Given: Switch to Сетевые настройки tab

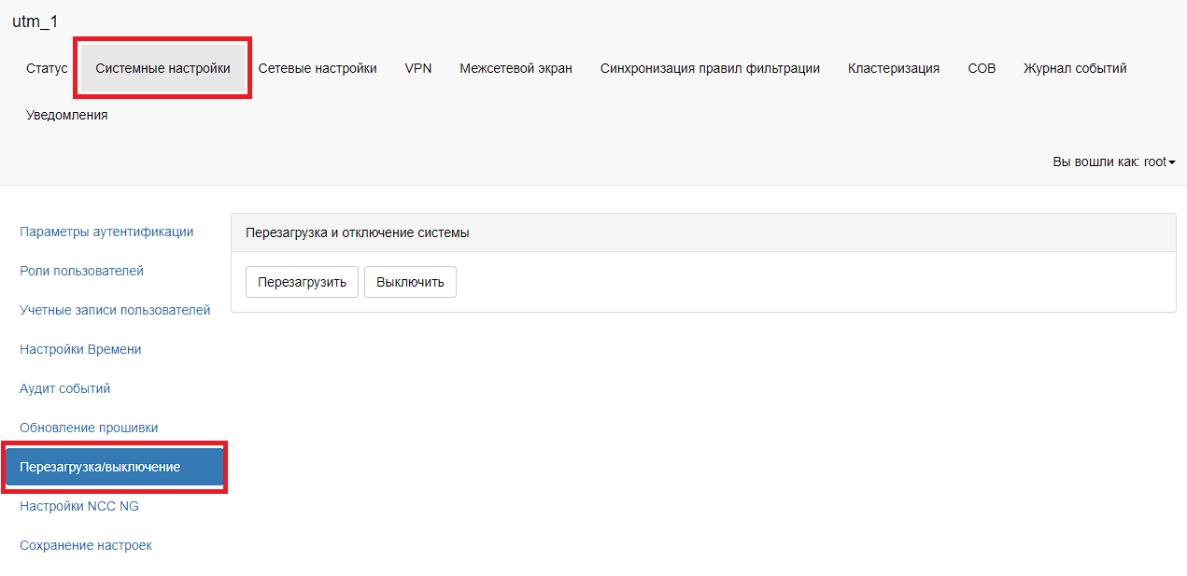Looking at the screenshot, I should pos(318,68).
